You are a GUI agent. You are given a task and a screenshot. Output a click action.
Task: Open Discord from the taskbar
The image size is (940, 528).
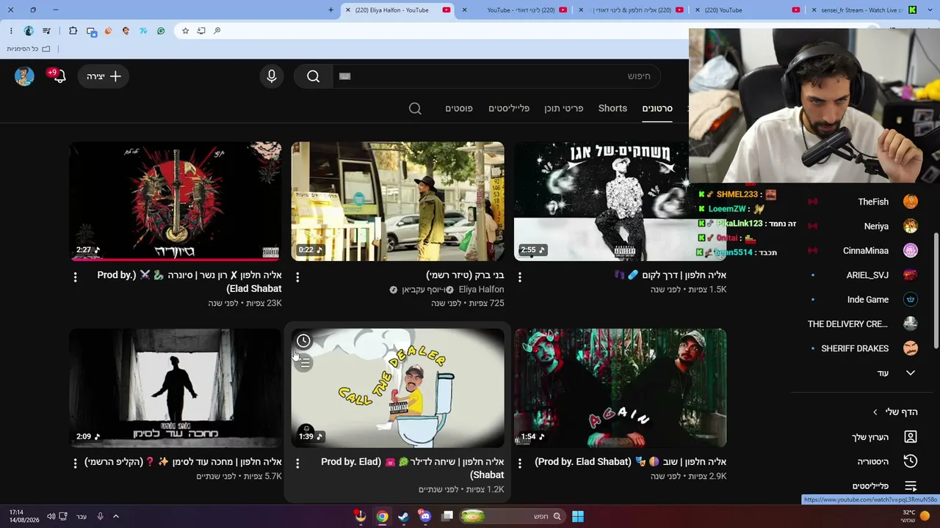424,516
